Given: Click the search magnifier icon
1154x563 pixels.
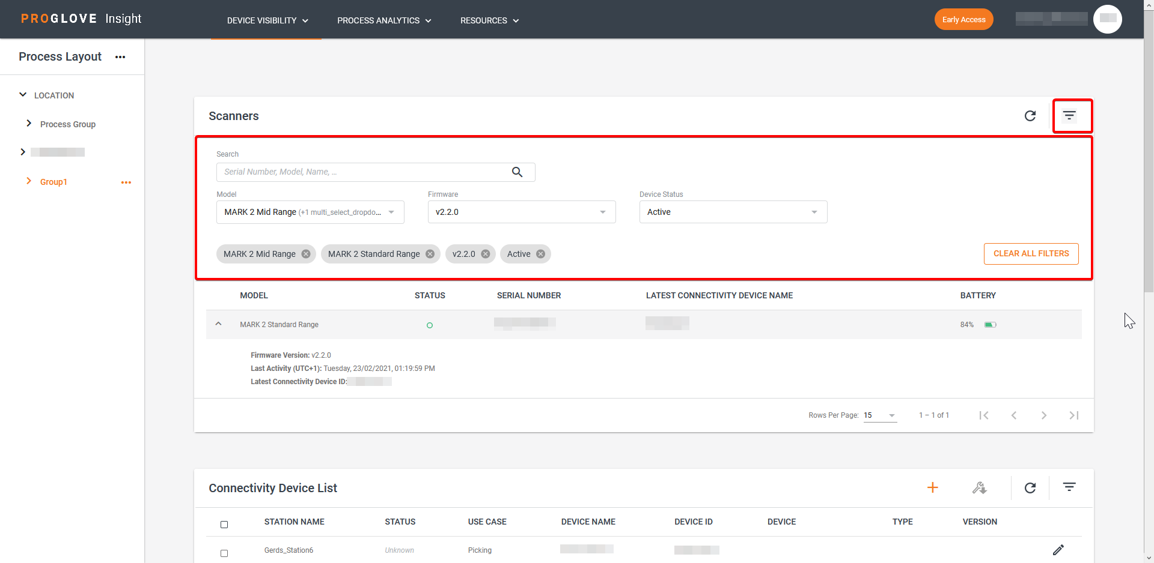Looking at the screenshot, I should (517, 172).
